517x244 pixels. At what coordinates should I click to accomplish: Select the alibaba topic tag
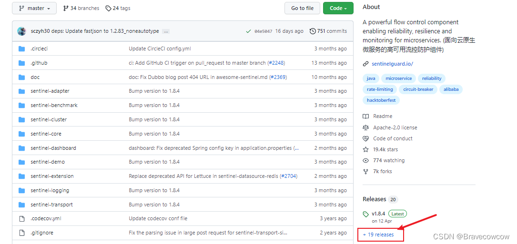click(x=451, y=89)
